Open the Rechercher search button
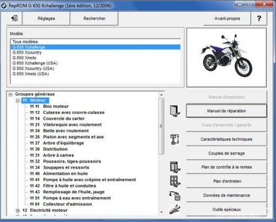The image size is (276, 222). coord(94,18)
